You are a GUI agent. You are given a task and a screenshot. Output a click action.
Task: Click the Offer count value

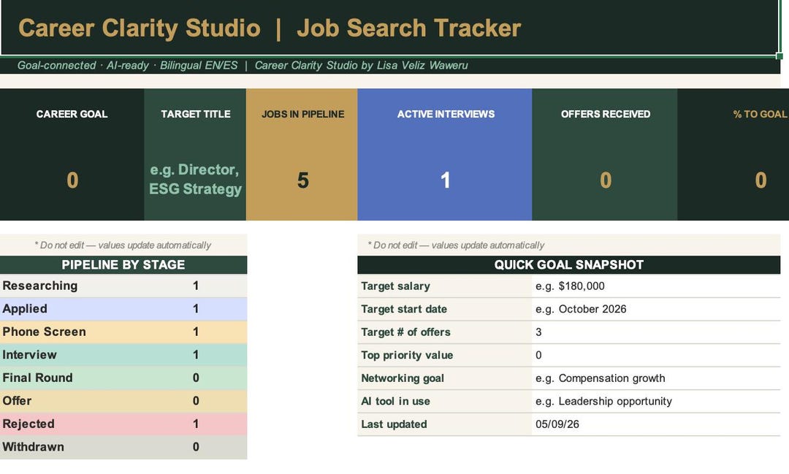pyautogui.click(x=196, y=401)
